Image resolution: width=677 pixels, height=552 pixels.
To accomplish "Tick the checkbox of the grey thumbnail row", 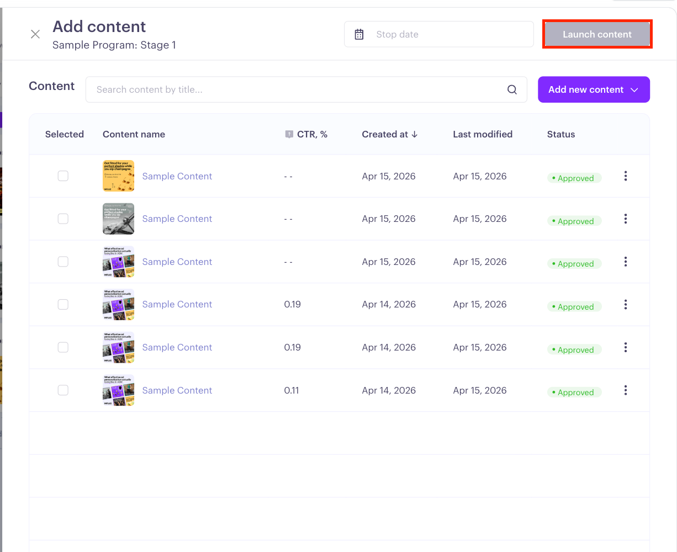I will point(63,219).
